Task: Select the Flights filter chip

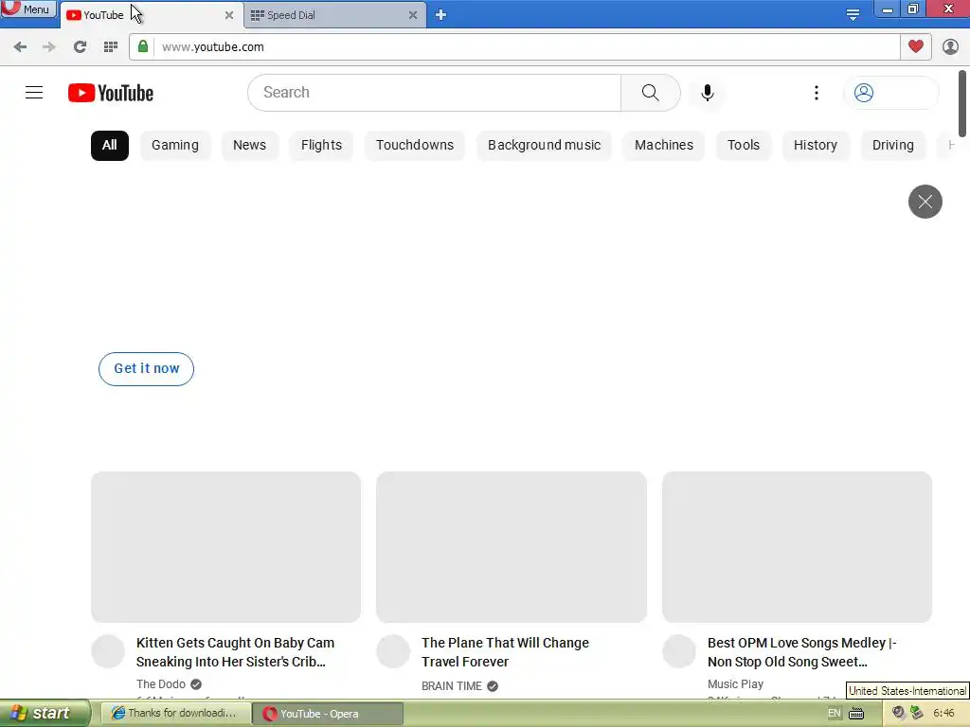Action: coord(321,145)
